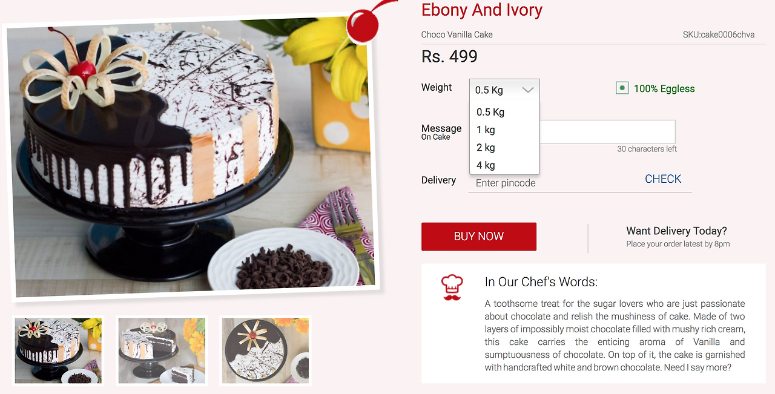
Task: Click the green eggless indicator icon
Action: [x=622, y=88]
